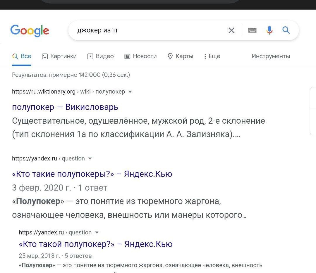This screenshot has width=316, height=273.
Task: Clear the search query with X icon
Action: click(231, 30)
